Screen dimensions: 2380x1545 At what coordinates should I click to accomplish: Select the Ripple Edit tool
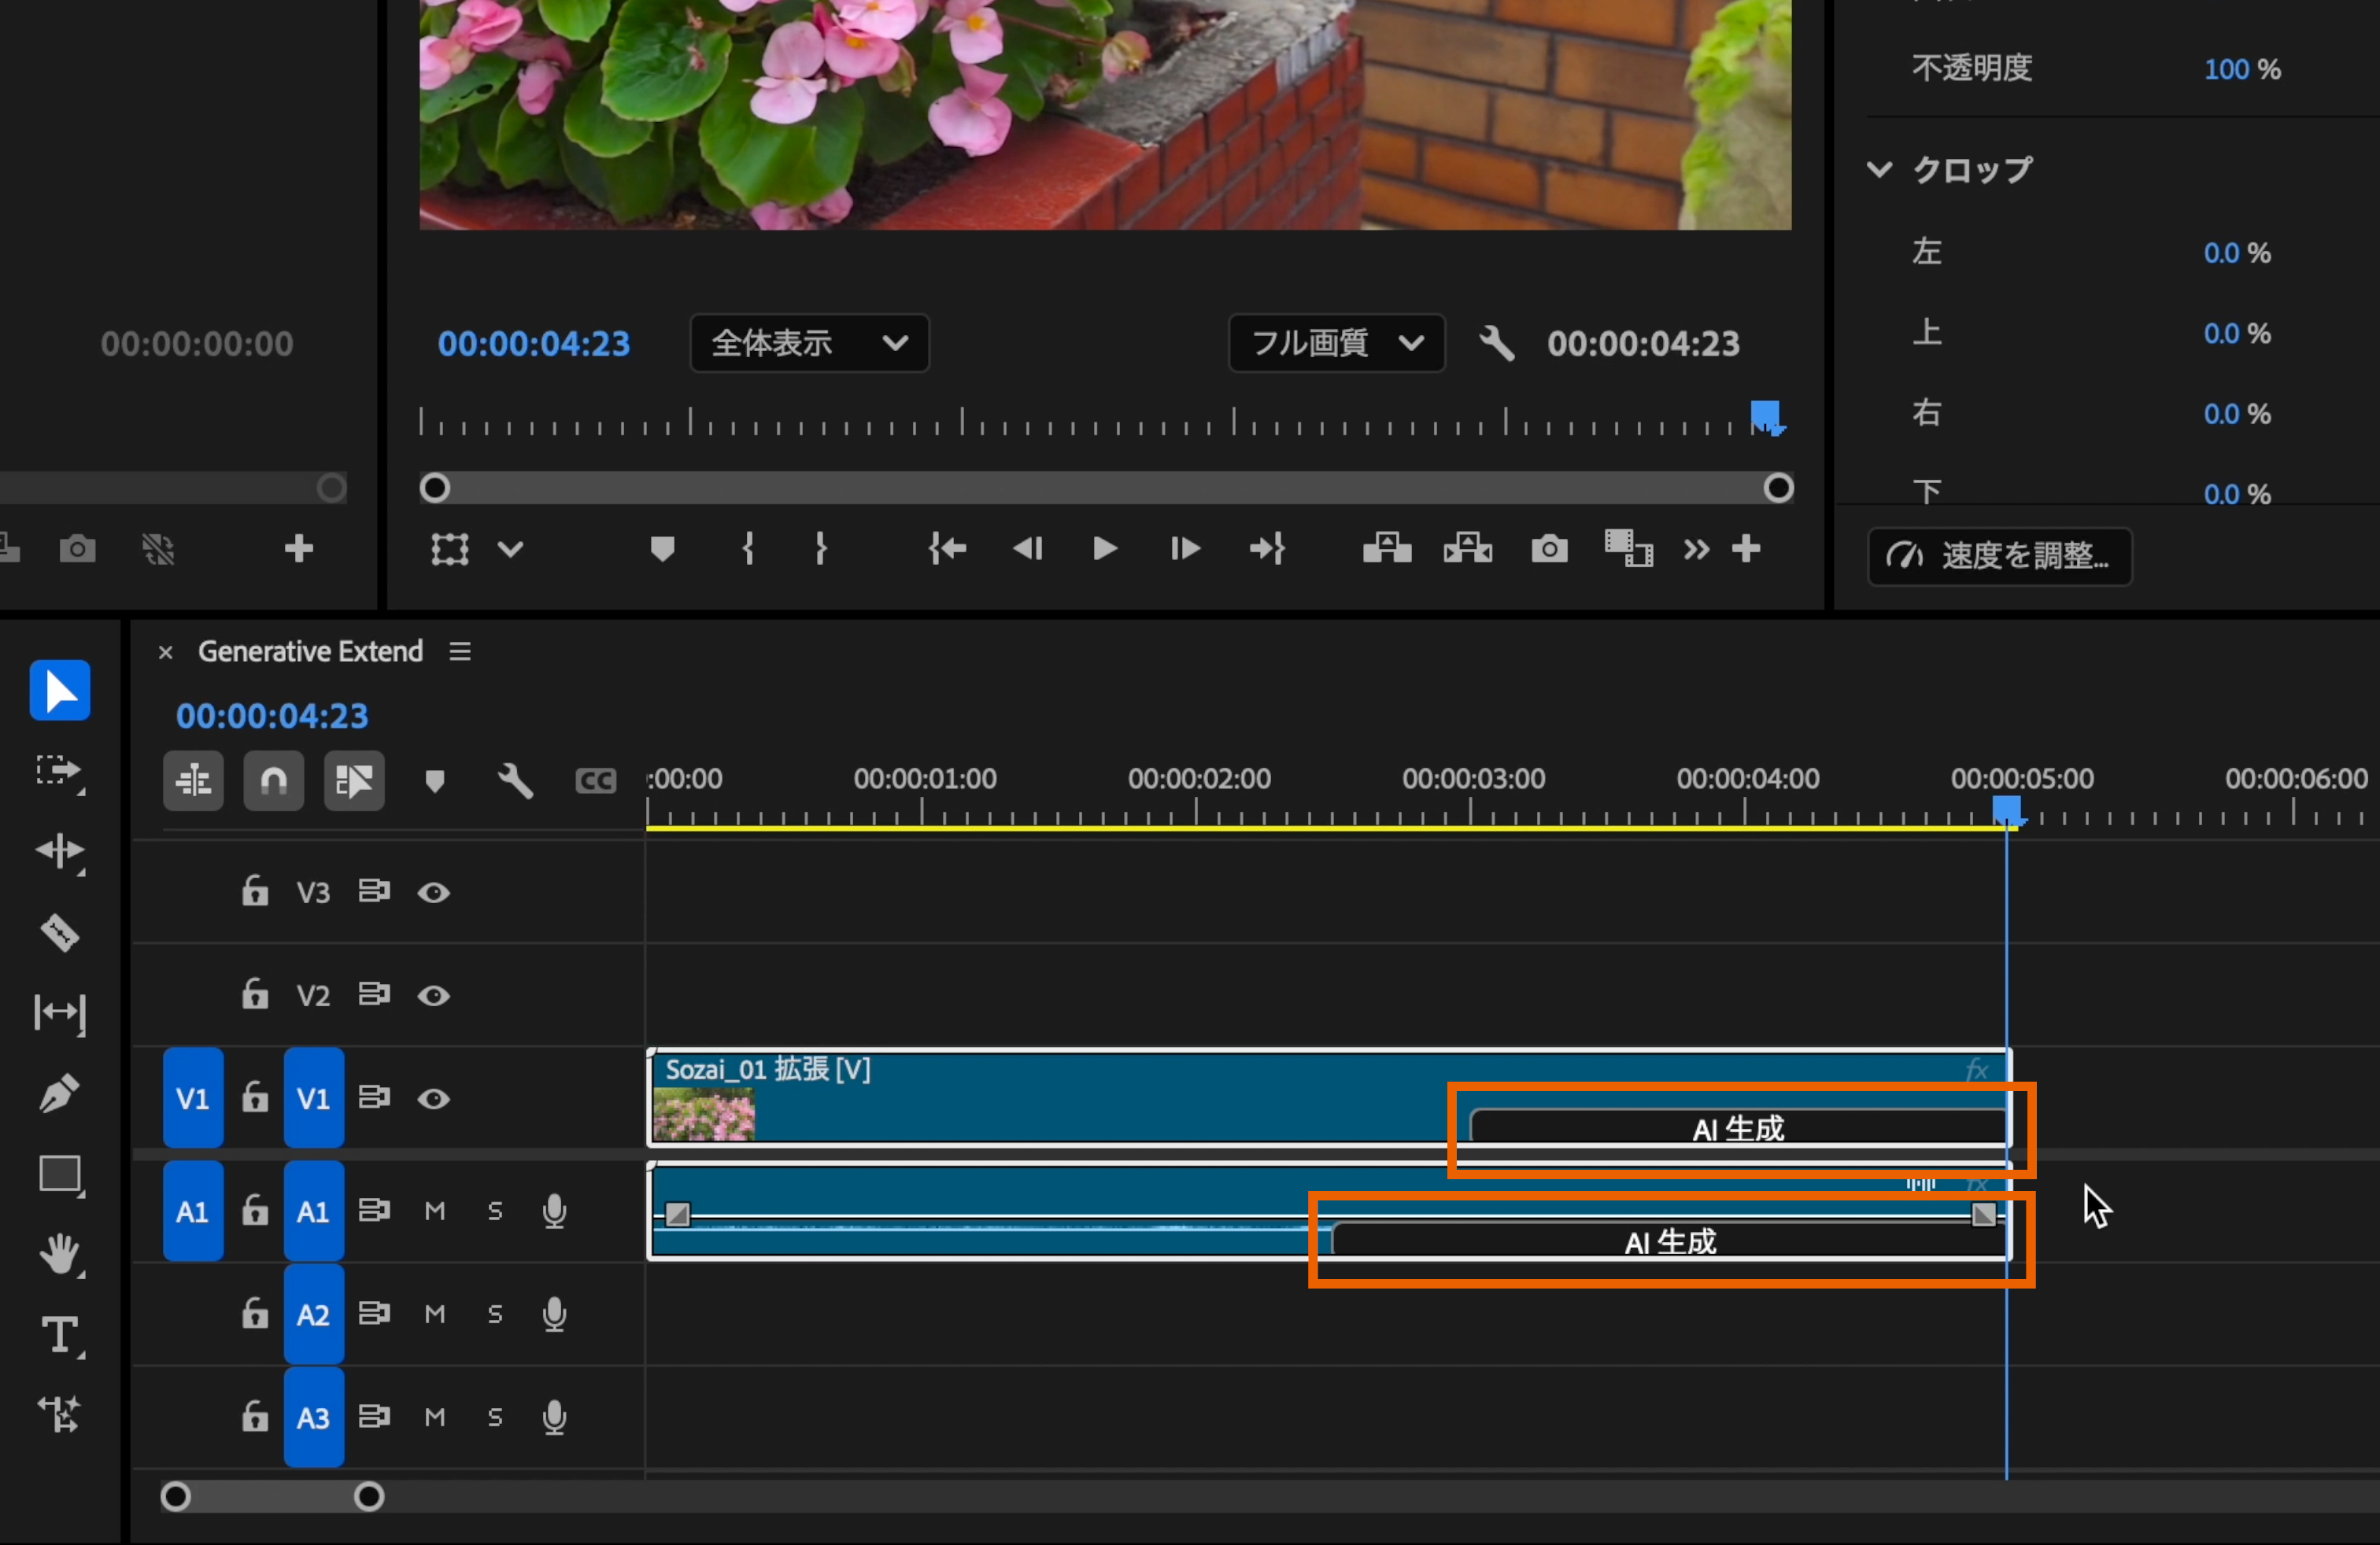click(60, 851)
